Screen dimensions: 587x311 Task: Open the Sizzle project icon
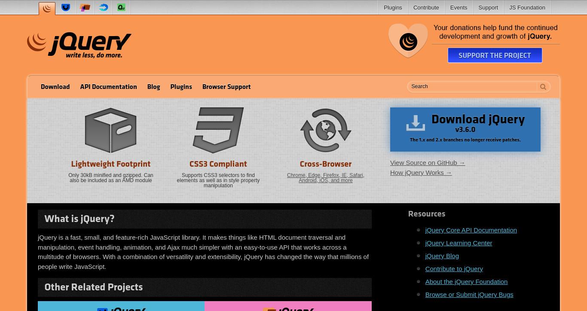point(104,7)
